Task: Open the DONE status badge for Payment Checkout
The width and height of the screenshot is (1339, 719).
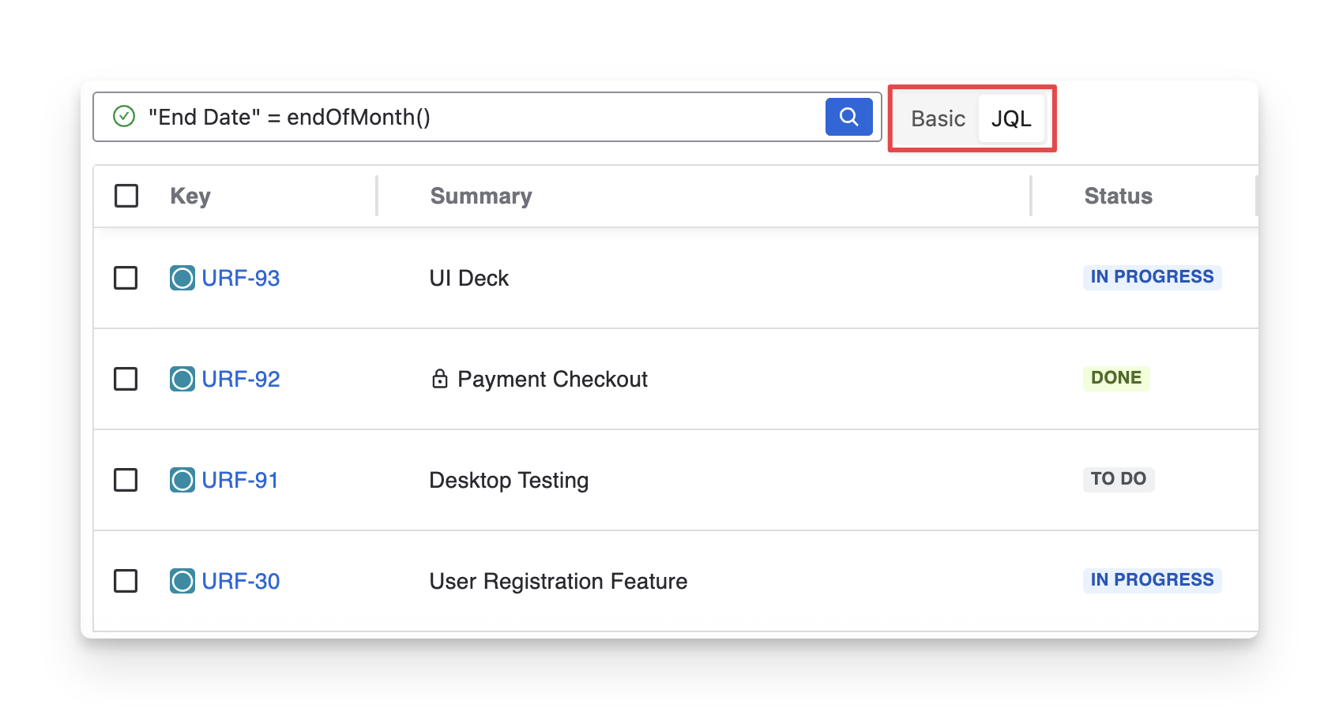Action: click(x=1115, y=378)
